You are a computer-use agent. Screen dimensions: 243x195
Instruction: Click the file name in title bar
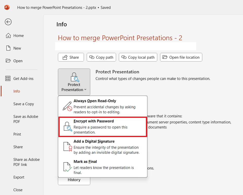(57, 7)
